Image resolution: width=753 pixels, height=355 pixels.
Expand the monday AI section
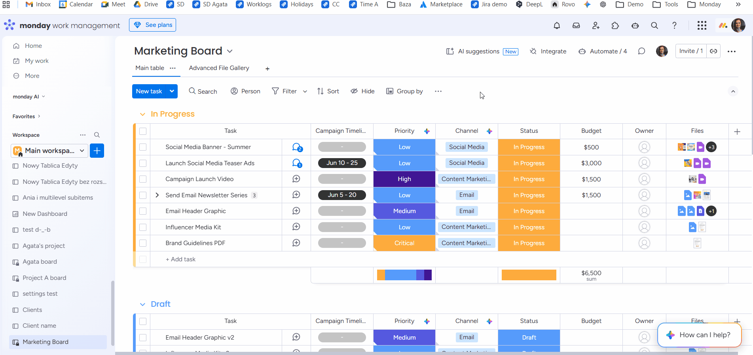click(x=29, y=97)
